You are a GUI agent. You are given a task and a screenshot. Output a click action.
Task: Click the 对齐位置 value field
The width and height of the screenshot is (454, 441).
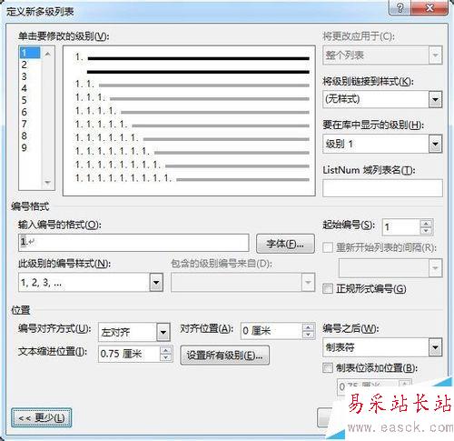(271, 331)
